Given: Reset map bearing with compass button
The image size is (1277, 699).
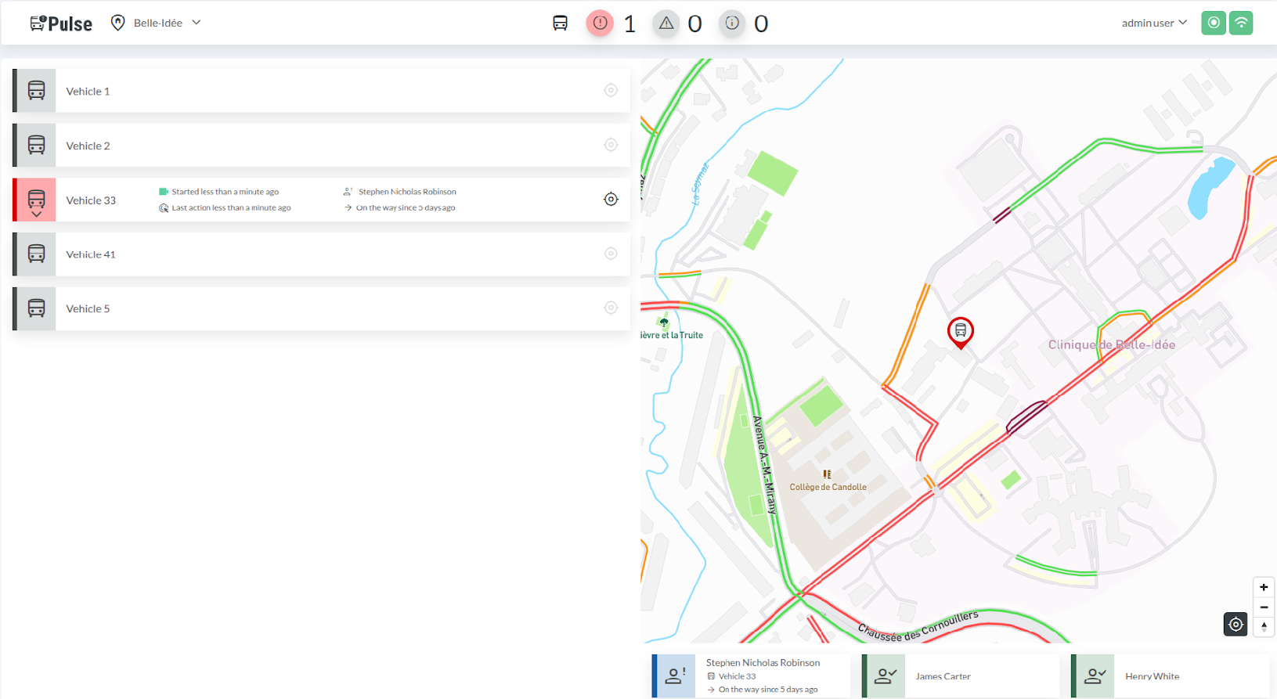Looking at the screenshot, I should point(1263,626).
